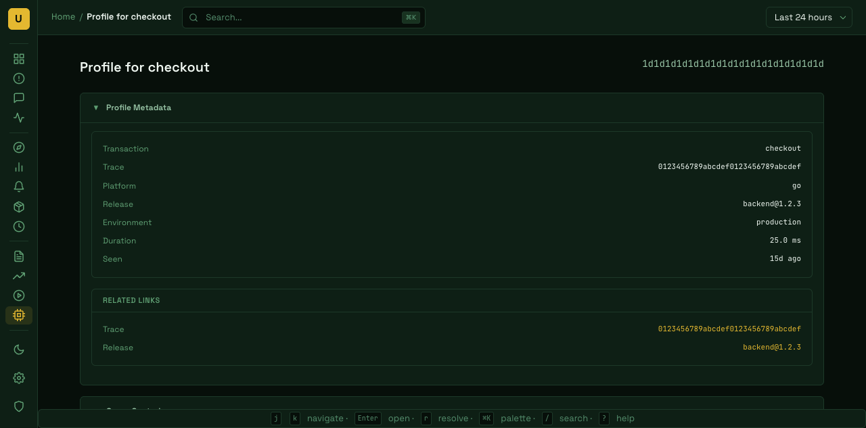The image size is (866, 428).
Task: Click the Home breadcrumb link
Action: click(x=63, y=17)
